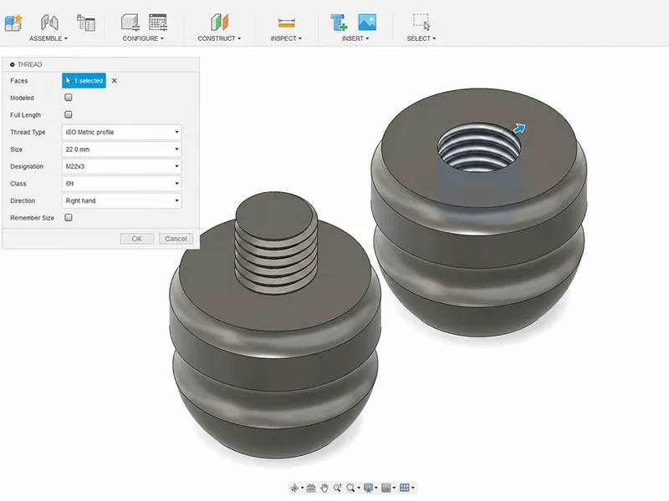The width and height of the screenshot is (669, 501).
Task: Select the Zoom tool icon
Action: pos(338,488)
